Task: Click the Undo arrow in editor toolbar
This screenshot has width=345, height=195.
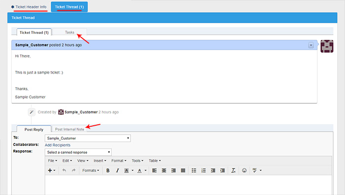Action: click(64, 170)
